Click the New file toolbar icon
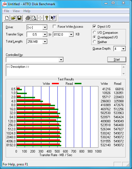 7,18
